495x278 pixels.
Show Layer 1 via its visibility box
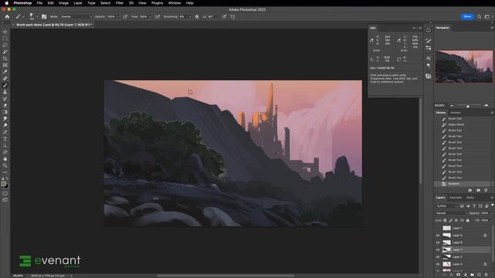coord(438,228)
